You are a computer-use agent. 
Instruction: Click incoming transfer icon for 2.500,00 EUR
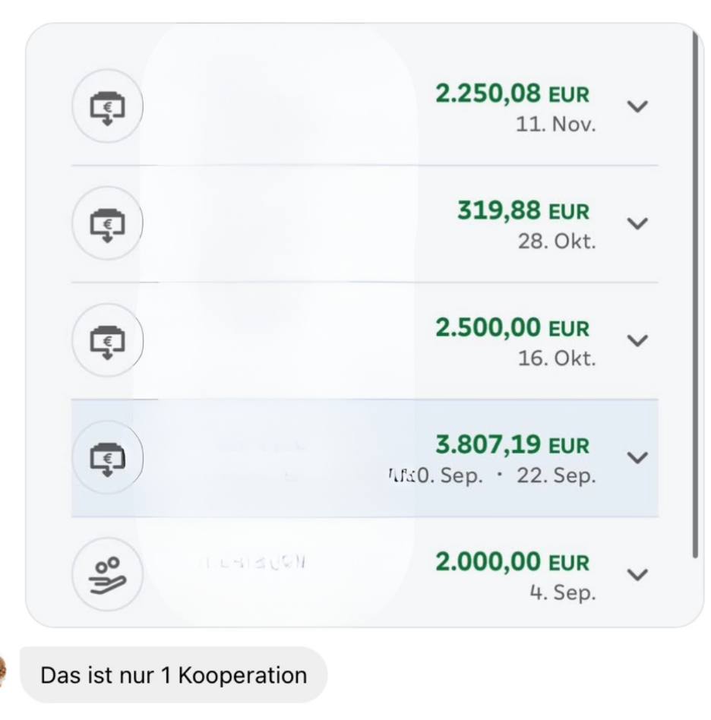coord(107,340)
